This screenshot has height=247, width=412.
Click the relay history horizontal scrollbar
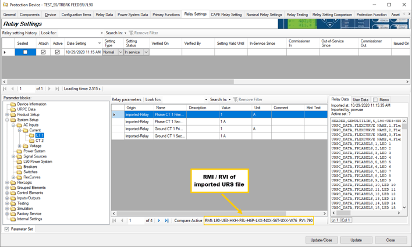[x=206, y=82]
